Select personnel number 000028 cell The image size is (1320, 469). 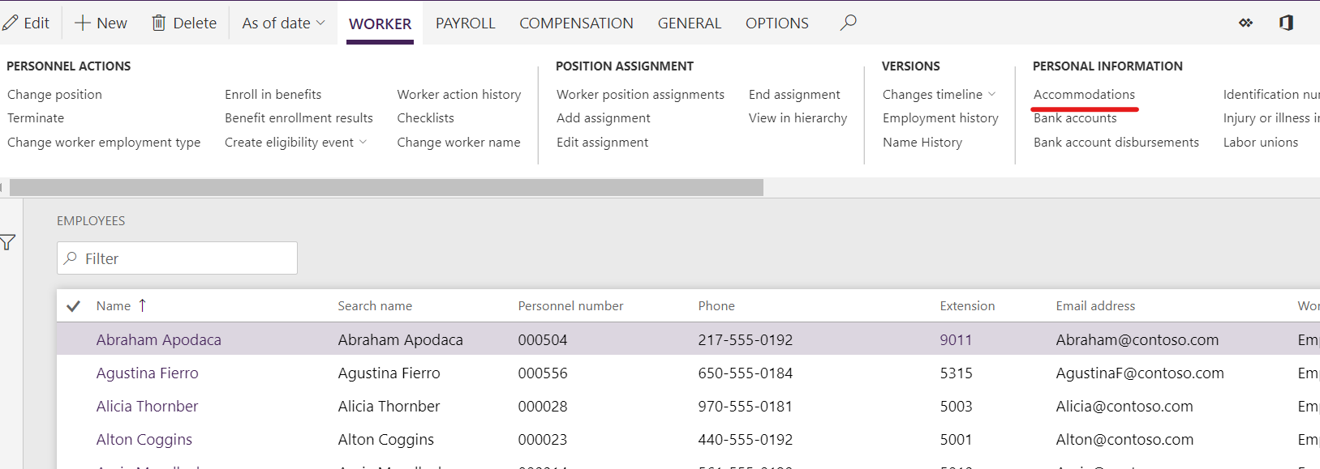pos(543,406)
